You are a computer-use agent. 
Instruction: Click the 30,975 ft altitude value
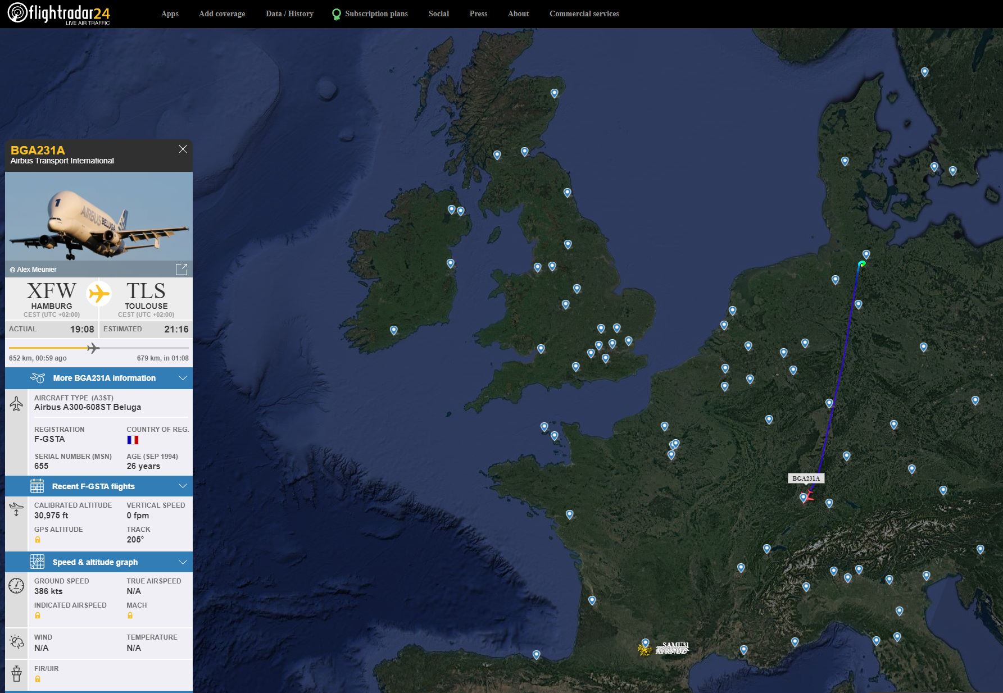tap(51, 516)
